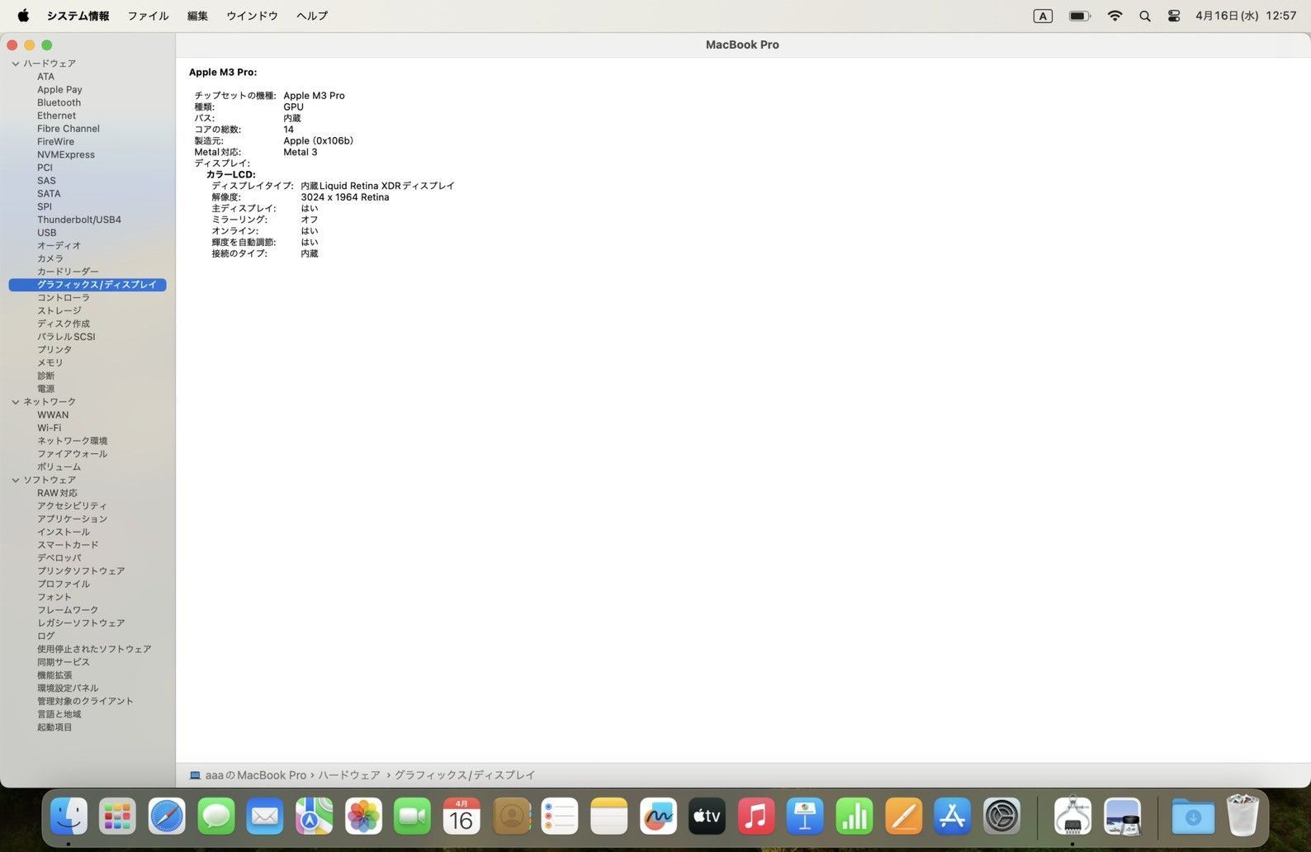
Task: Open Notes app in Dock
Action: pyautogui.click(x=609, y=816)
